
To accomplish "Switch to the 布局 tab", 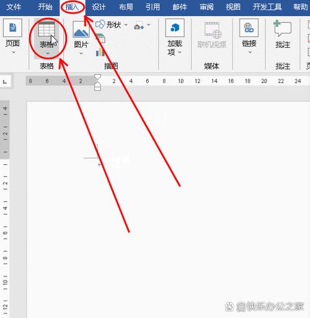I will click(126, 7).
